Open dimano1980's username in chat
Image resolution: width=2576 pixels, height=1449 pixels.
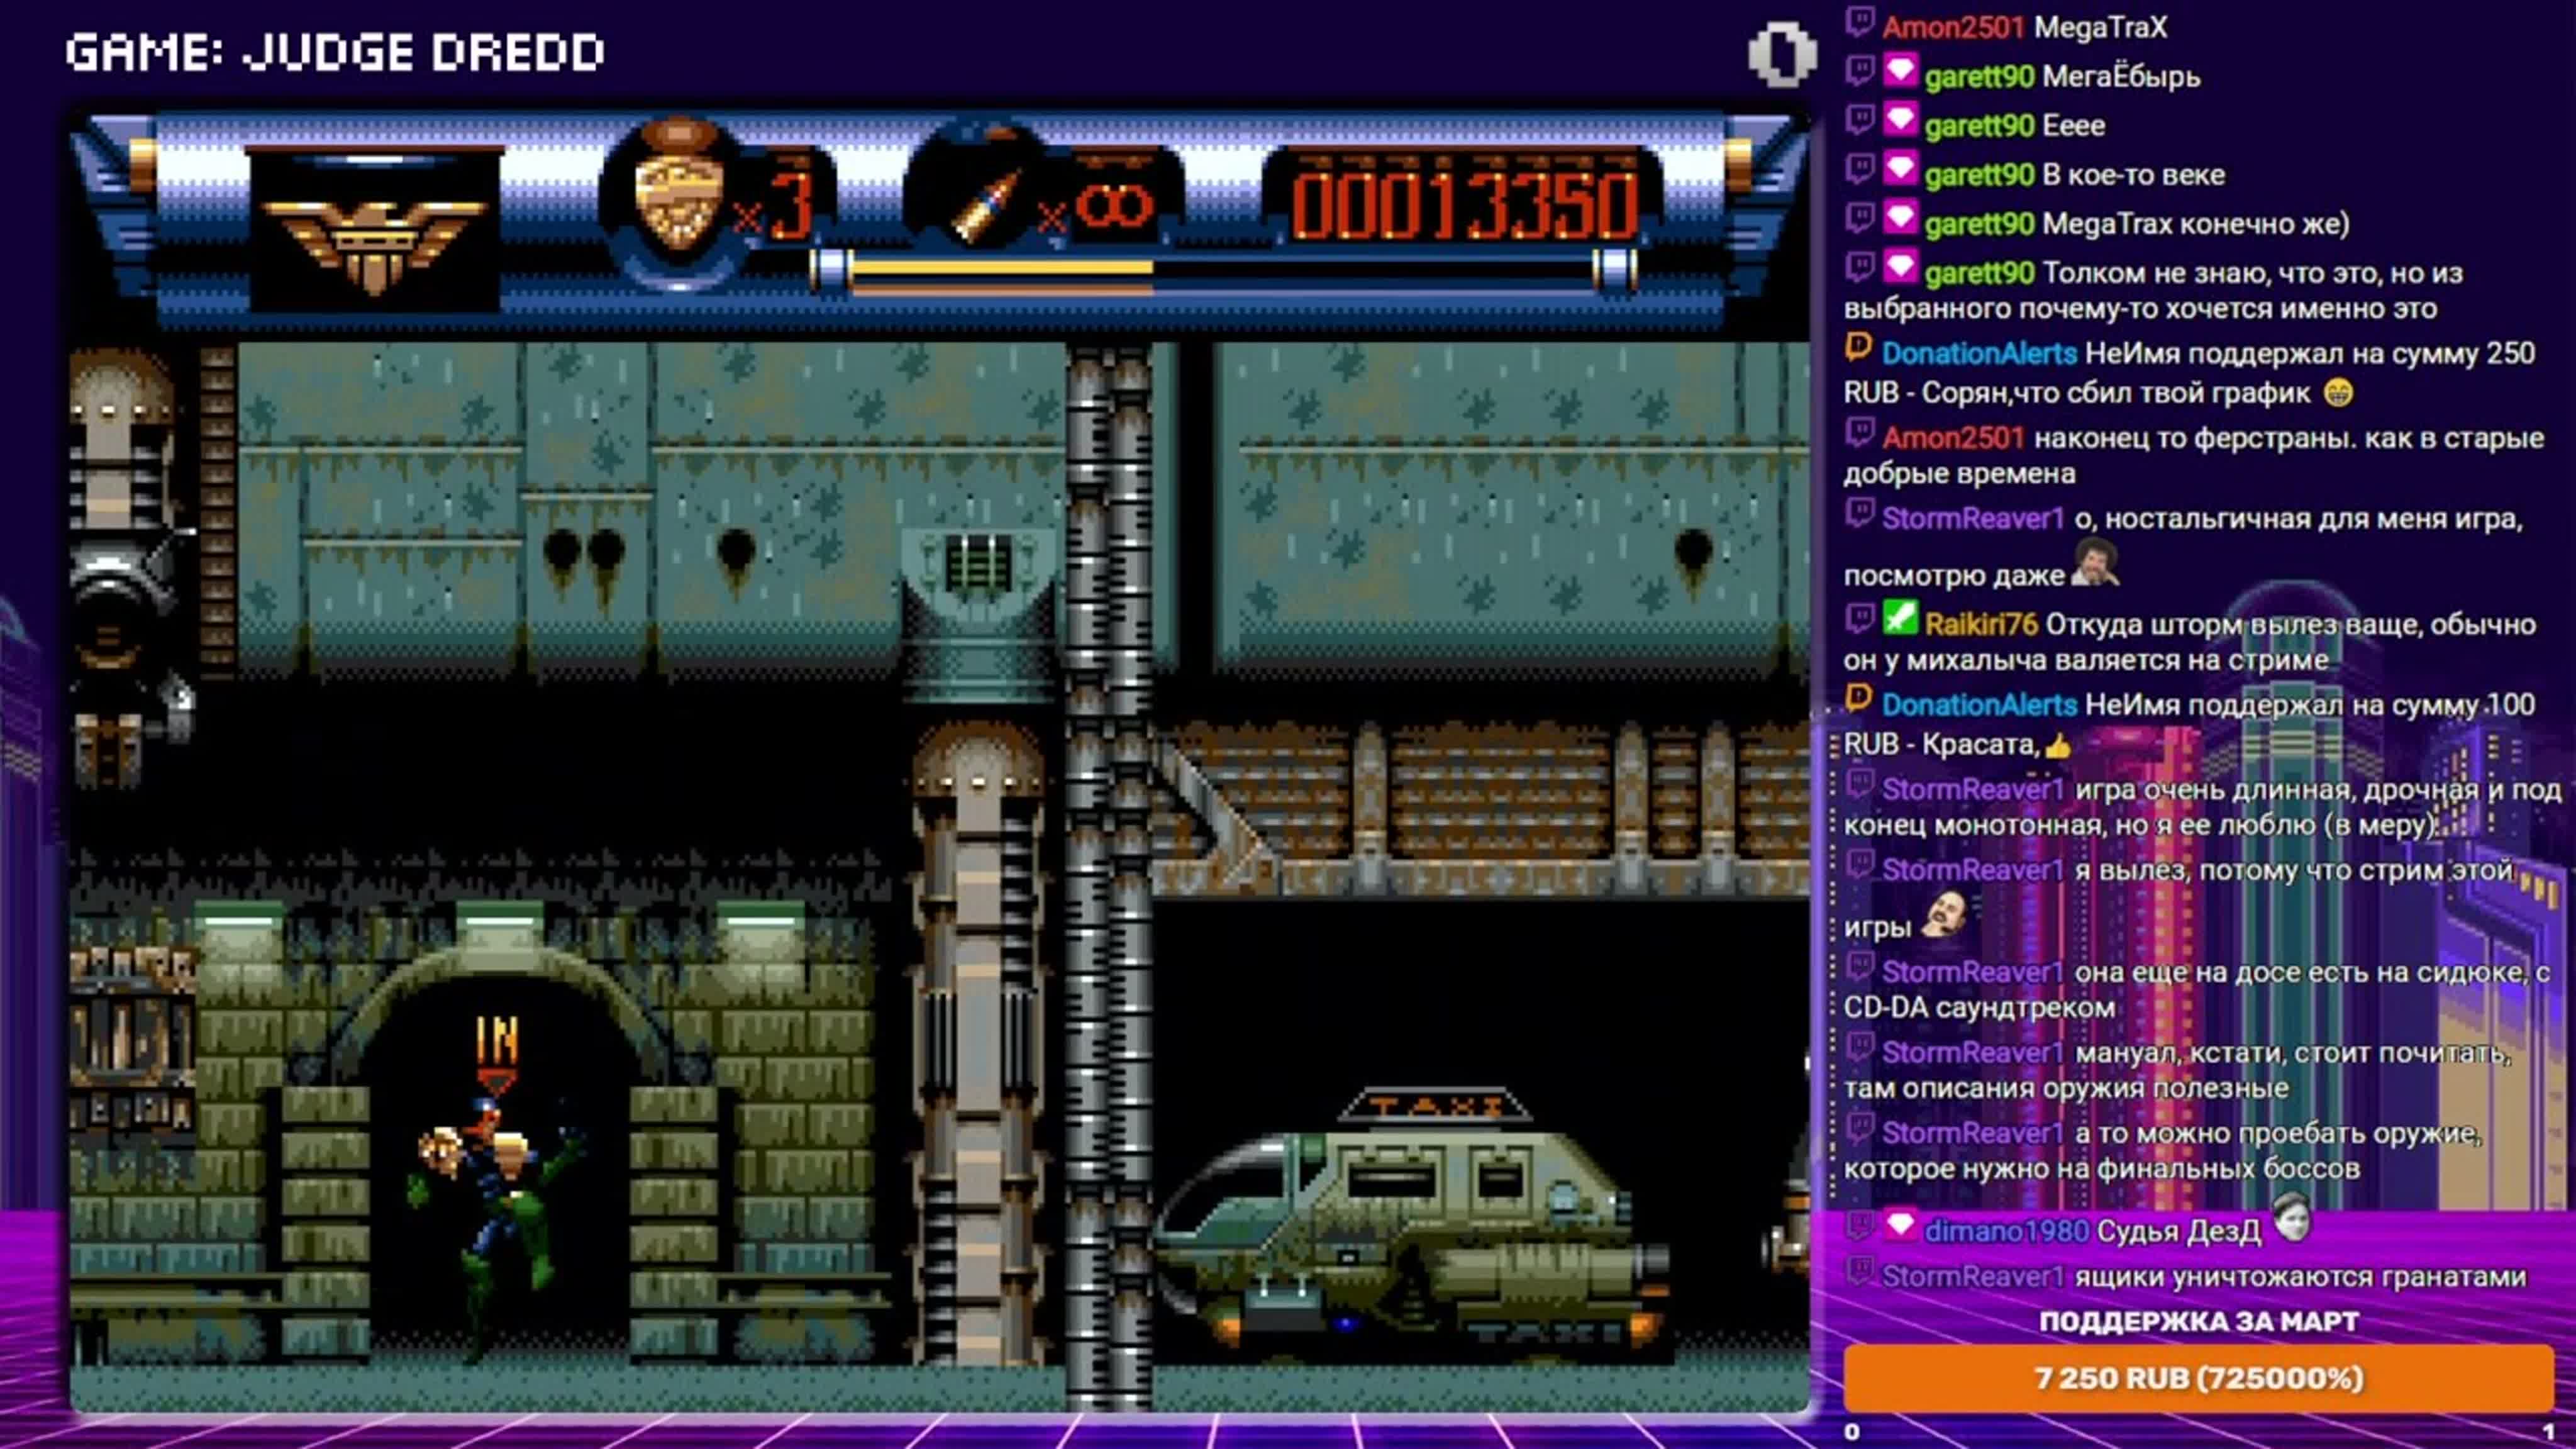coord(2007,1231)
